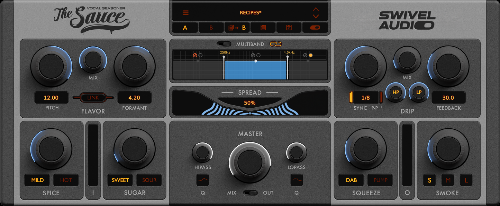Click the Save As preset icon
This screenshot has width=500, height=206.
tap(289, 28)
